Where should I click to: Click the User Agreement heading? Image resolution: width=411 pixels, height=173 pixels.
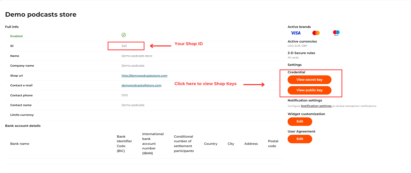(x=301, y=131)
